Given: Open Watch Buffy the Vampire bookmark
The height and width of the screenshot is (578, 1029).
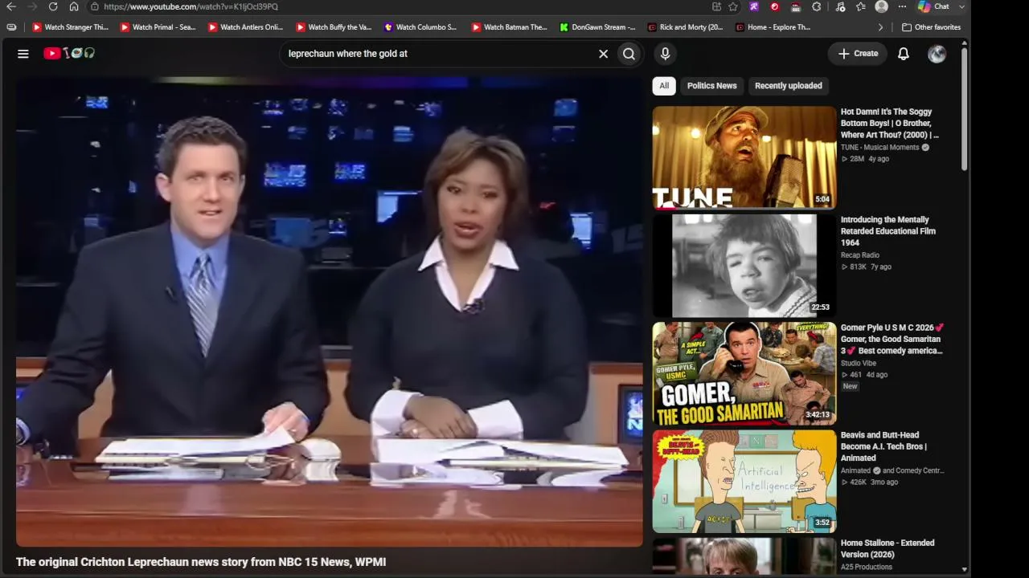Looking at the screenshot, I should click(x=334, y=27).
